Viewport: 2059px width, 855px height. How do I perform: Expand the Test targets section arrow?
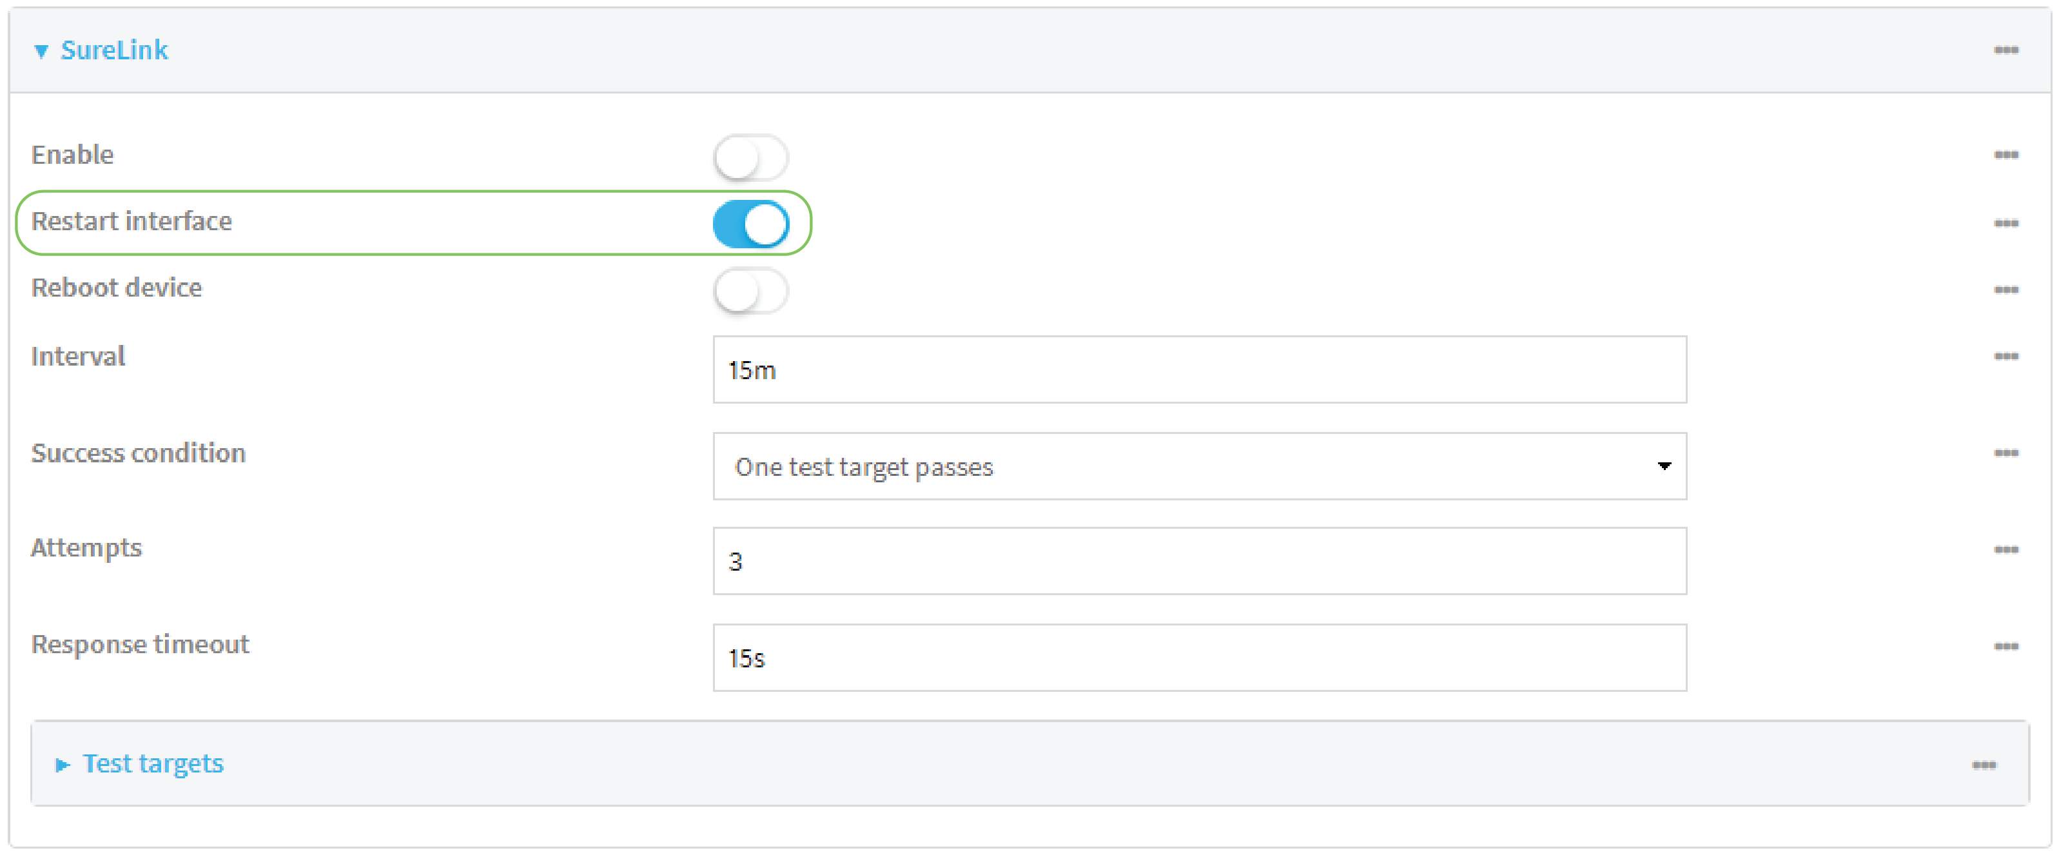pyautogui.click(x=61, y=765)
